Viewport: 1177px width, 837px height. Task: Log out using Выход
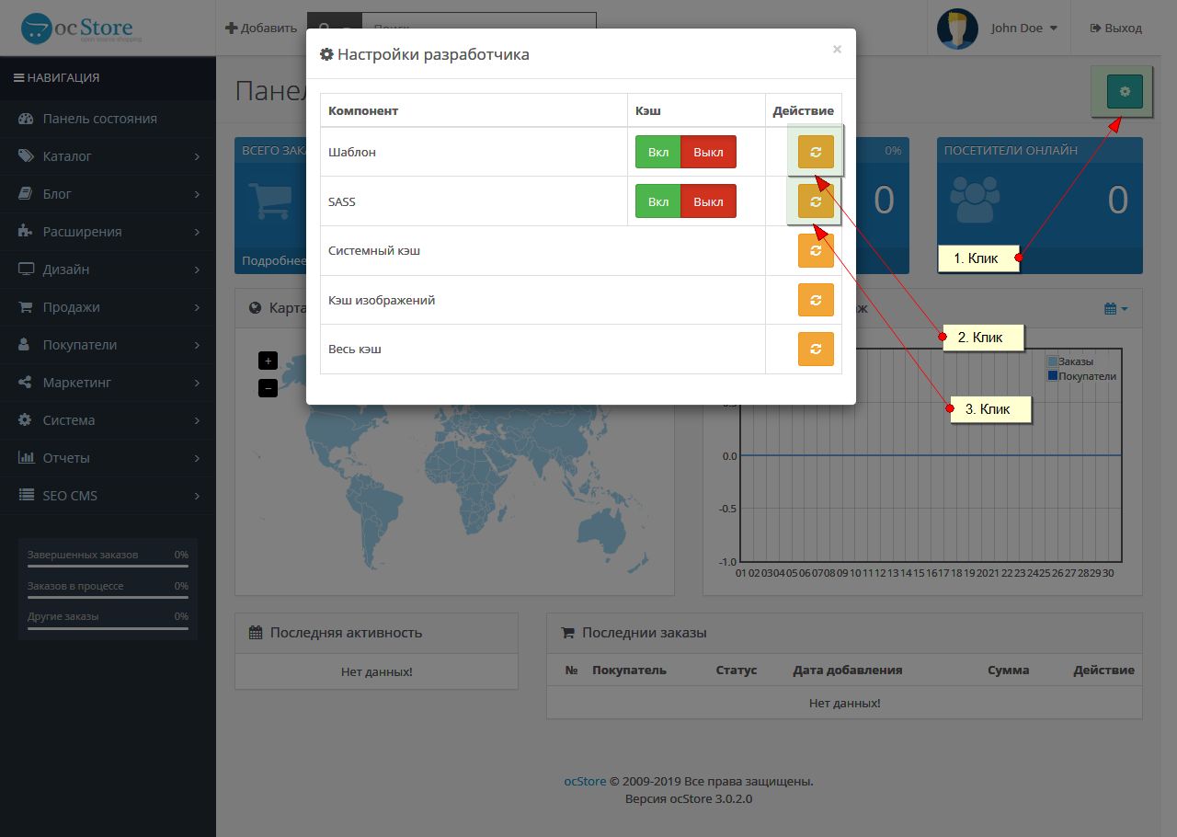pos(1115,29)
